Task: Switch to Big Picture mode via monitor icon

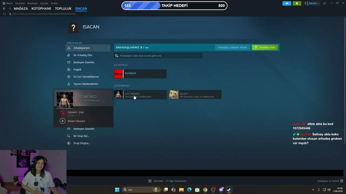Action: coord(324,3)
